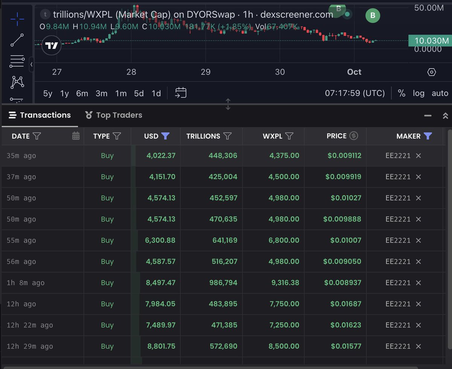Viewport: 452px width, 369px height.
Task: Toggle log scale mode
Action: click(418, 93)
